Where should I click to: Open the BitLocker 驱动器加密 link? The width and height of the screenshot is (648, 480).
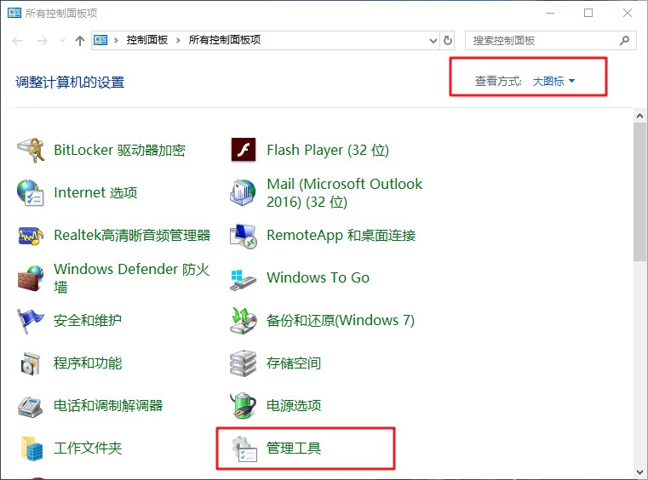pos(119,150)
